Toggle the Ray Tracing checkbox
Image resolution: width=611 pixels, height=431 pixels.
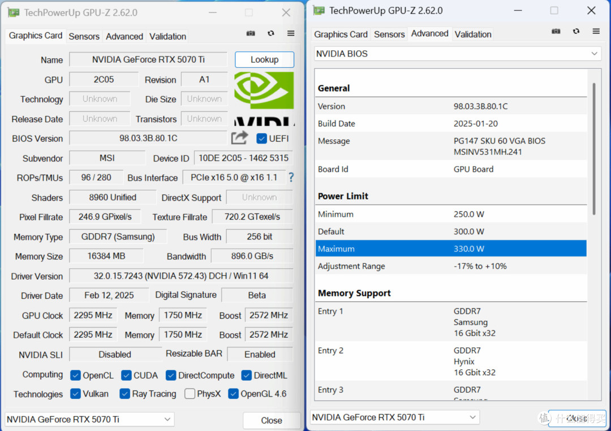click(124, 394)
